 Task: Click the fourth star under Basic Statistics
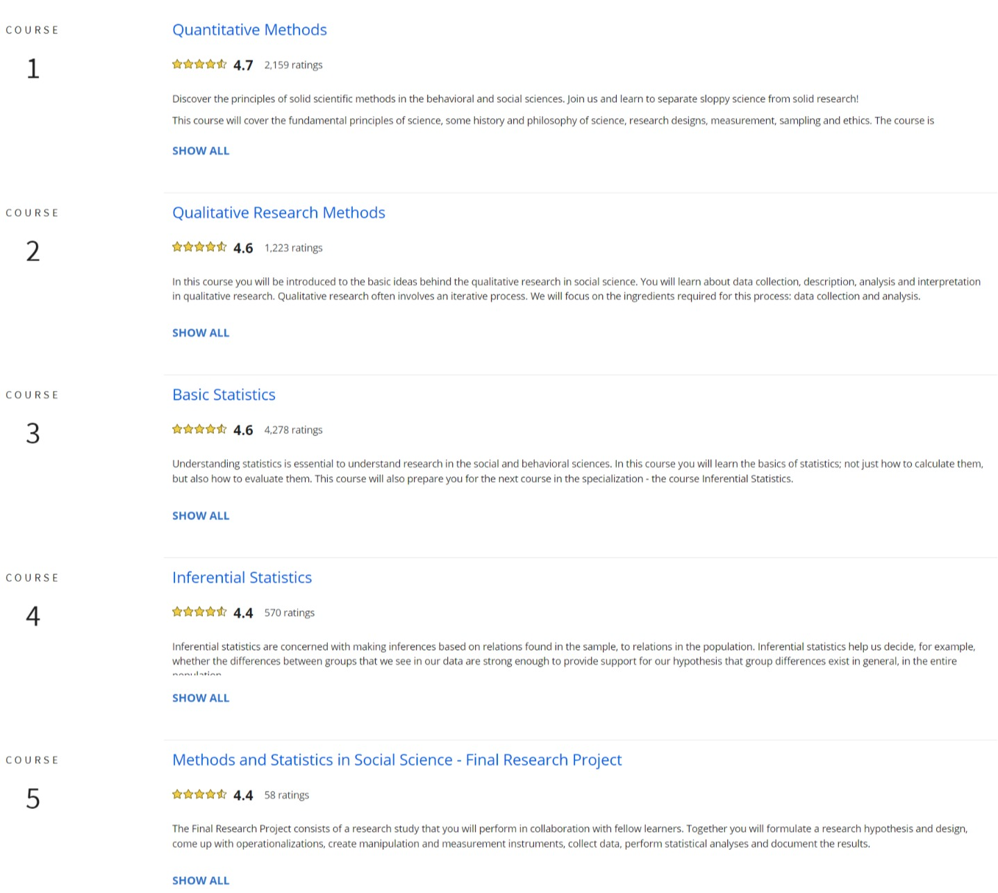pos(211,429)
